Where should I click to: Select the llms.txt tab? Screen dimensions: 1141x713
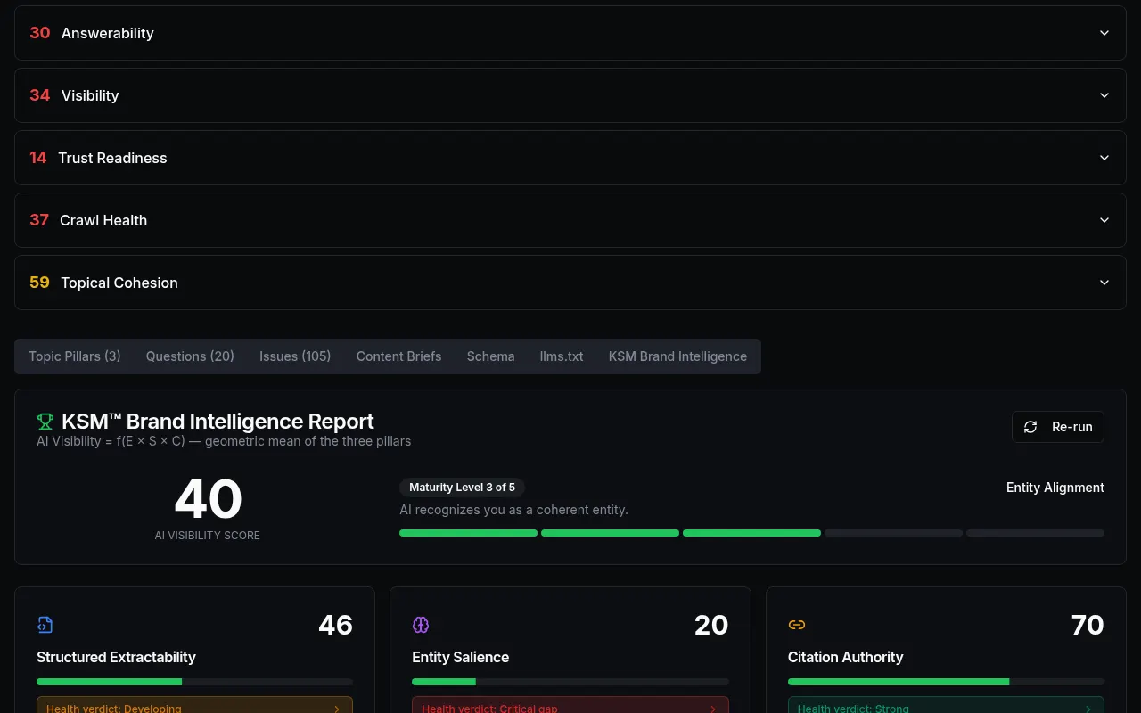tap(562, 356)
